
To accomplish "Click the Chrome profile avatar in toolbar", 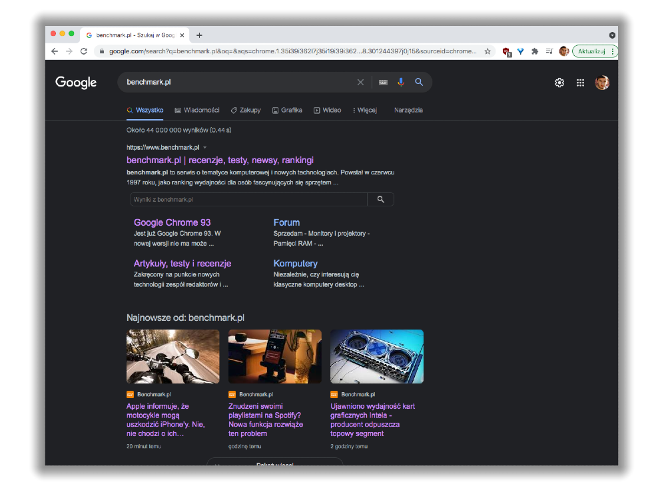I will [x=564, y=51].
